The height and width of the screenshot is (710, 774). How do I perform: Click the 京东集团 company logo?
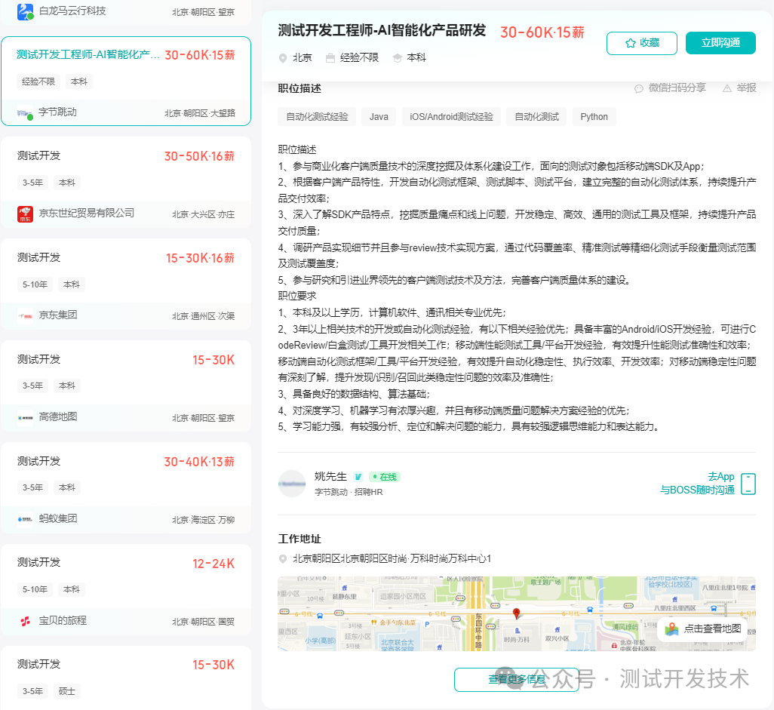(25, 315)
